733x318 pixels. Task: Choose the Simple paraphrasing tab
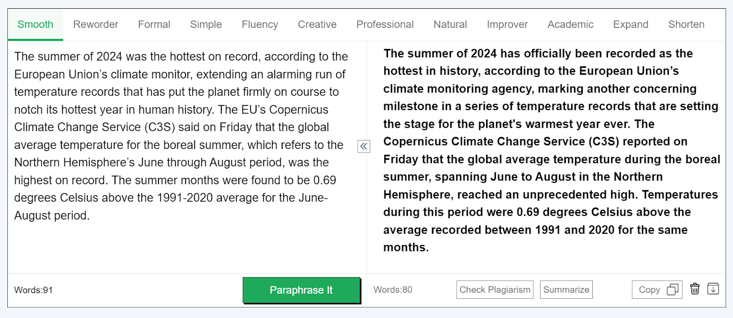point(206,25)
